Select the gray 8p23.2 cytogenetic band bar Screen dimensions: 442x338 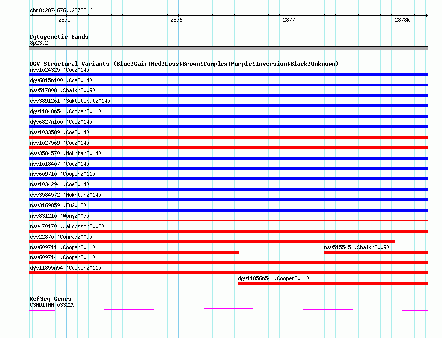point(228,48)
